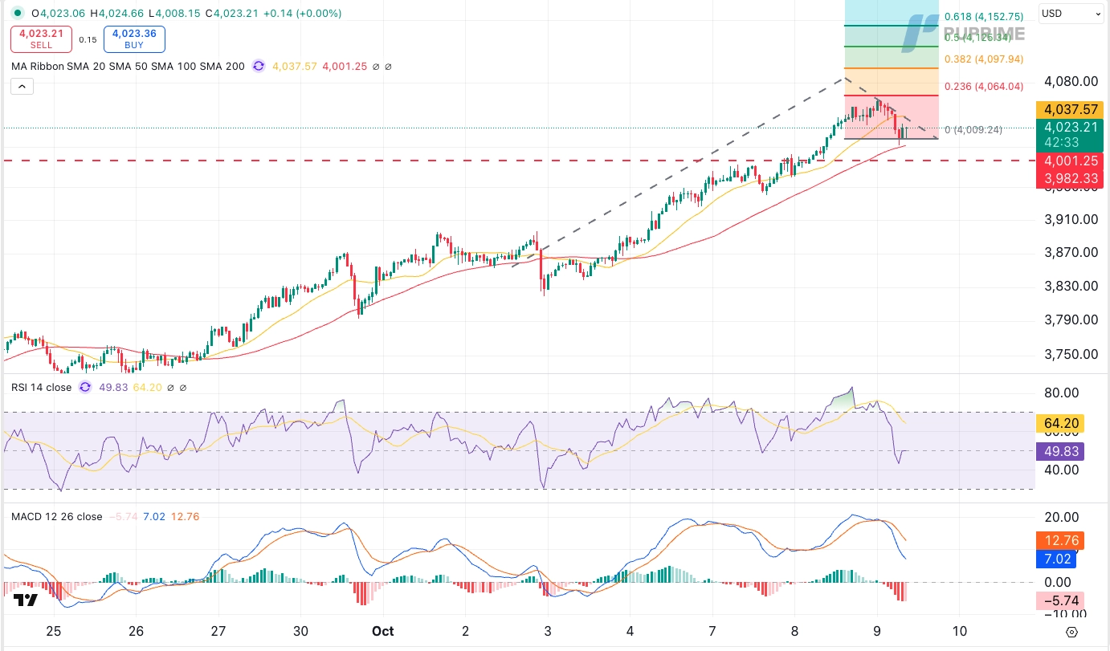Click the green market status dot
1110x651 pixels.
pyautogui.click(x=18, y=14)
